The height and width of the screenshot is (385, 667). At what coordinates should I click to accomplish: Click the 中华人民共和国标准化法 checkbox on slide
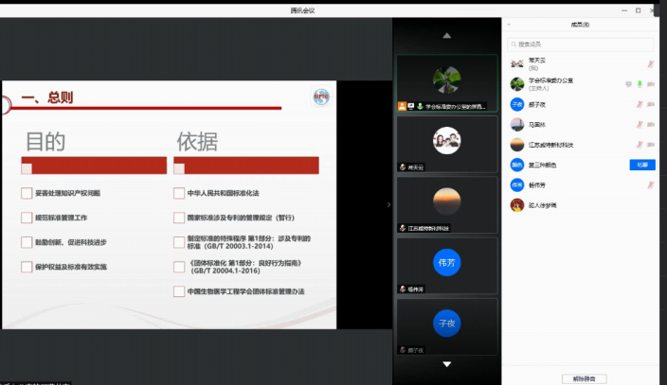tap(179, 193)
